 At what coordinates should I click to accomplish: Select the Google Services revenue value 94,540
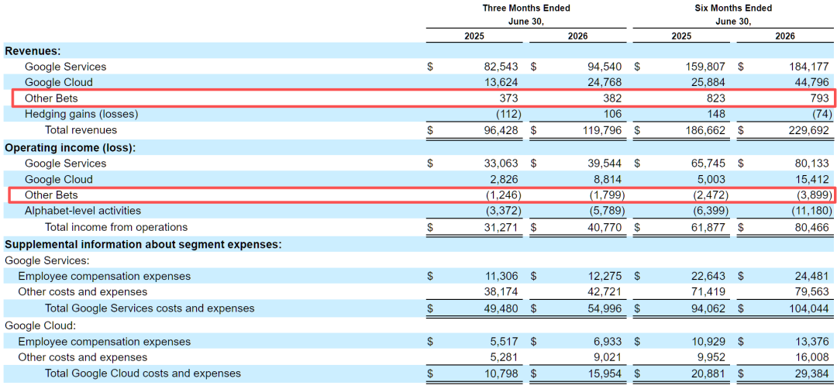pyautogui.click(x=604, y=67)
